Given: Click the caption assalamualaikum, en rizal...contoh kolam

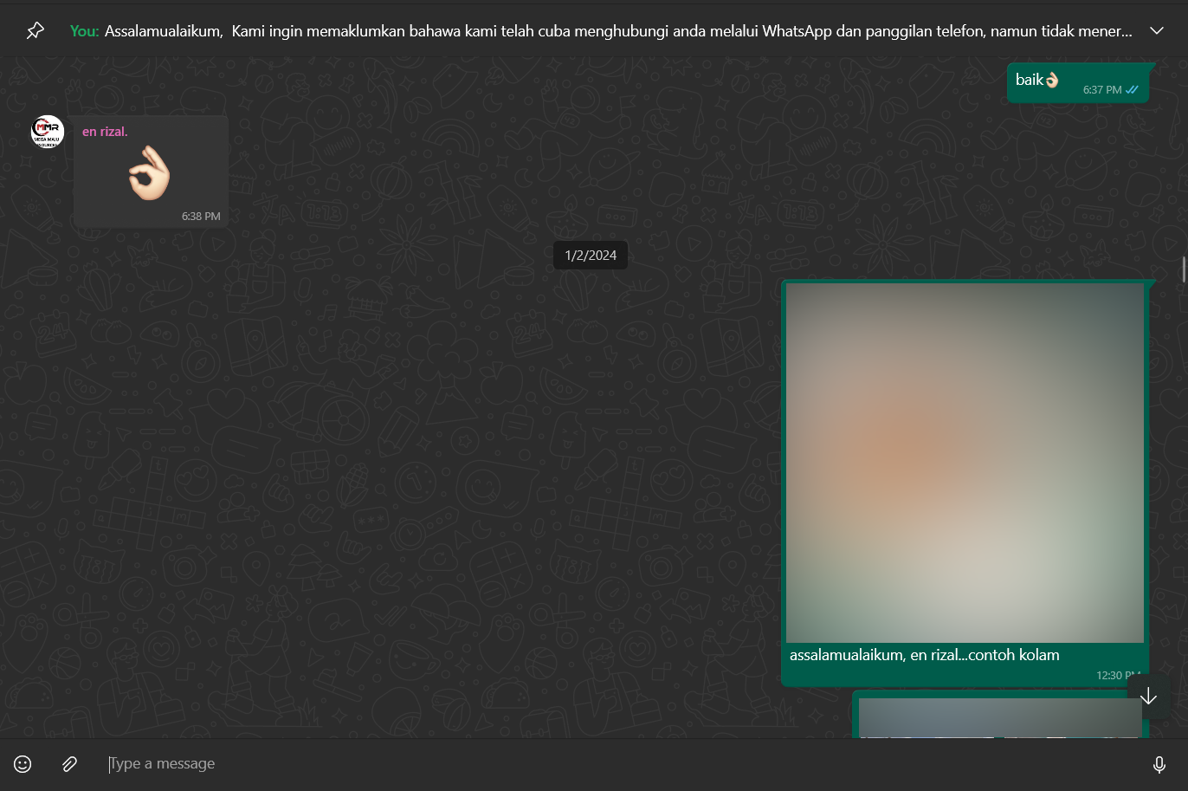Looking at the screenshot, I should point(924,655).
